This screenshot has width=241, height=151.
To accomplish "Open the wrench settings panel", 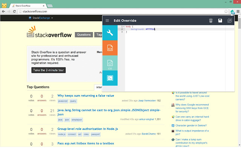I will [x=110, y=33].
